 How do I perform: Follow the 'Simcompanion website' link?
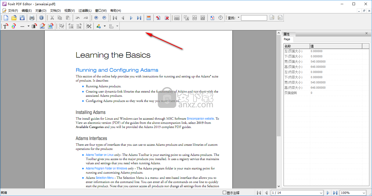[x=200, y=119]
